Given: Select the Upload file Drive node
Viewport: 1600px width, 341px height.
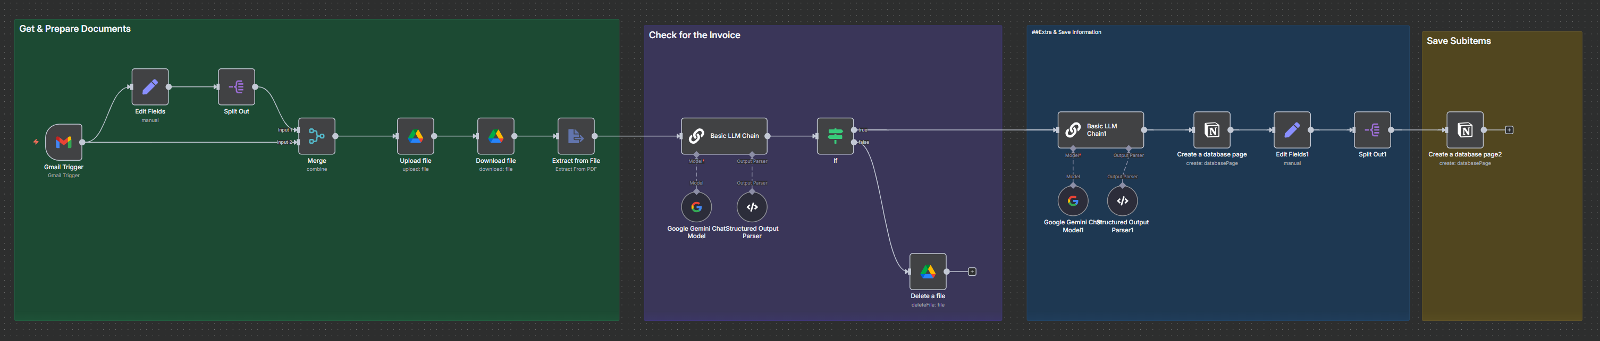Looking at the screenshot, I should (x=416, y=136).
